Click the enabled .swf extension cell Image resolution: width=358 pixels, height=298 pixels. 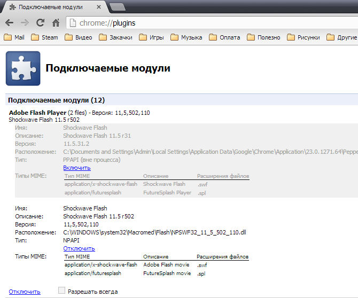click(202, 265)
